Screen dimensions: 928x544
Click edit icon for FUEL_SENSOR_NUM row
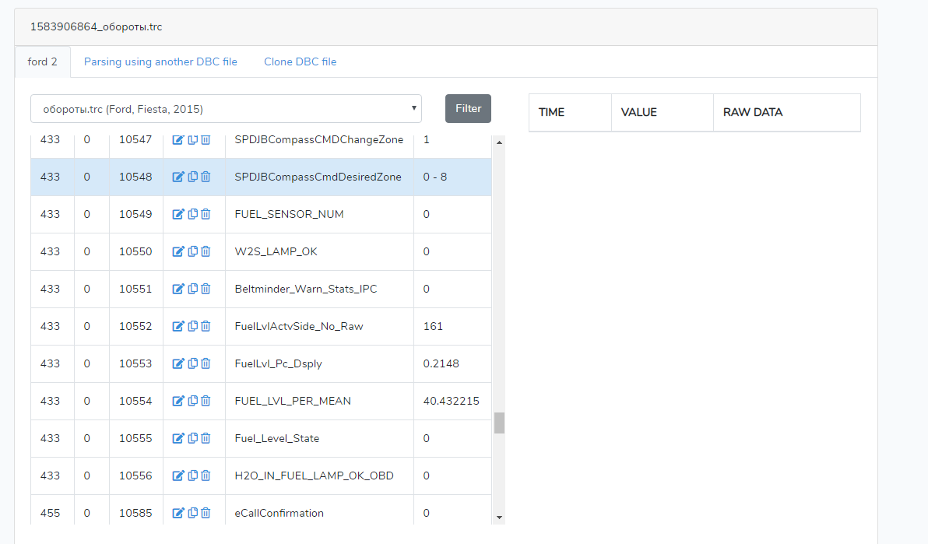(178, 214)
